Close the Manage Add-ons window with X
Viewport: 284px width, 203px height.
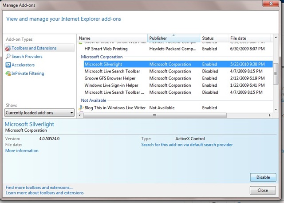271,4
